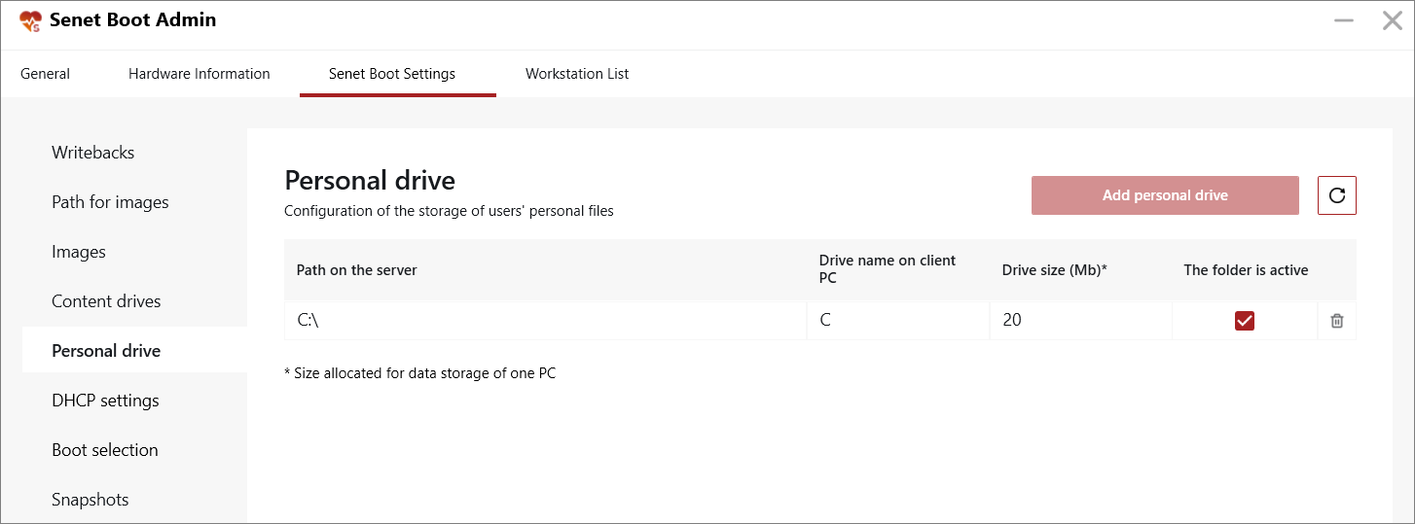Click the Add personal drive button
Viewport: 1415px width, 524px height.
pos(1165,195)
